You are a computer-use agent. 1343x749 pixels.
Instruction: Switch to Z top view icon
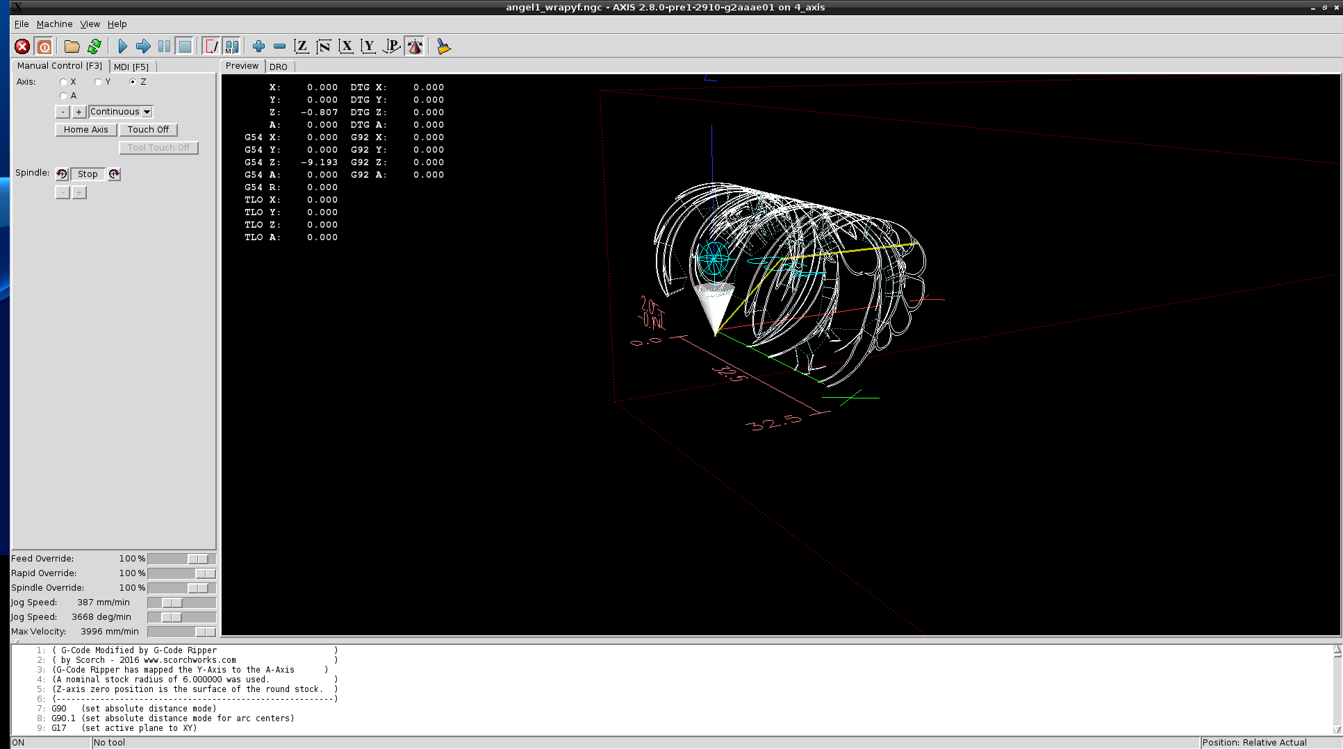[x=301, y=47]
